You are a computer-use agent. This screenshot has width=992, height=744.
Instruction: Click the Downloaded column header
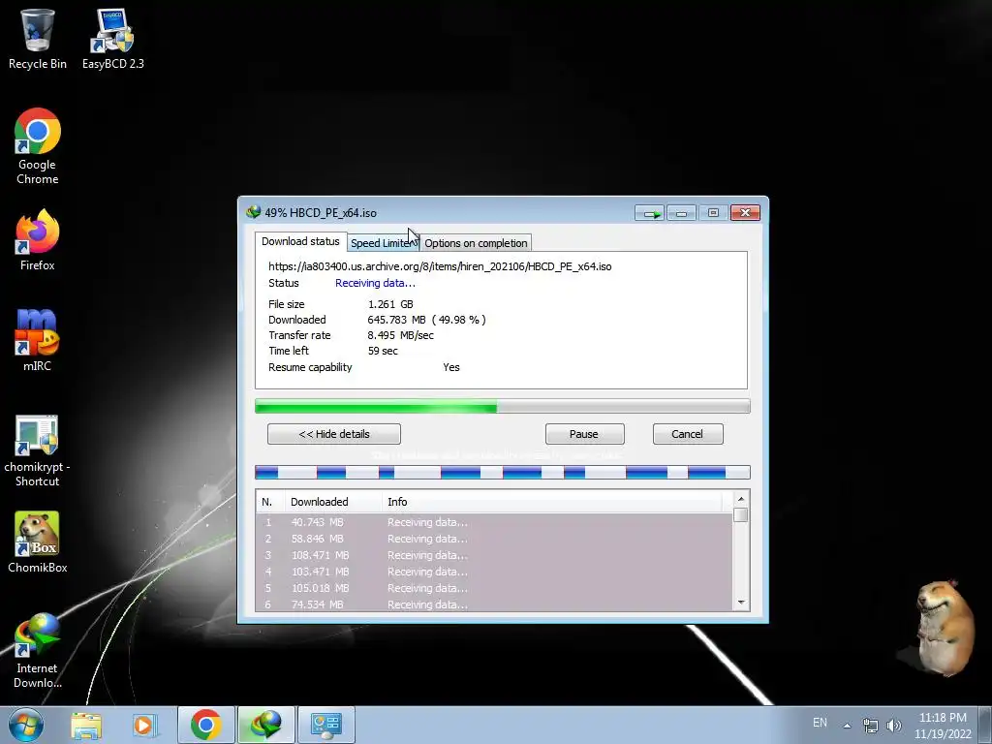coord(333,502)
